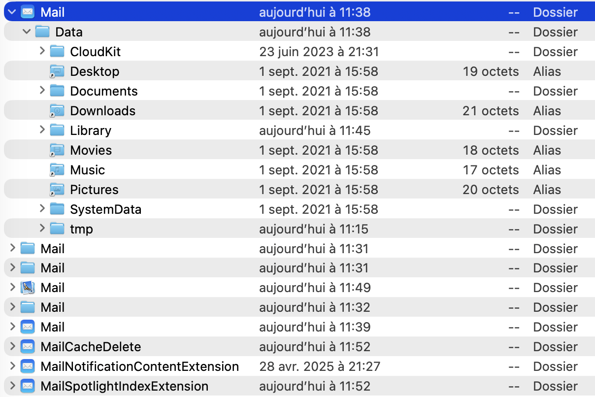Screen dimensions: 595x397
Task: Click the Movies alias folder icon
Action: (57, 150)
